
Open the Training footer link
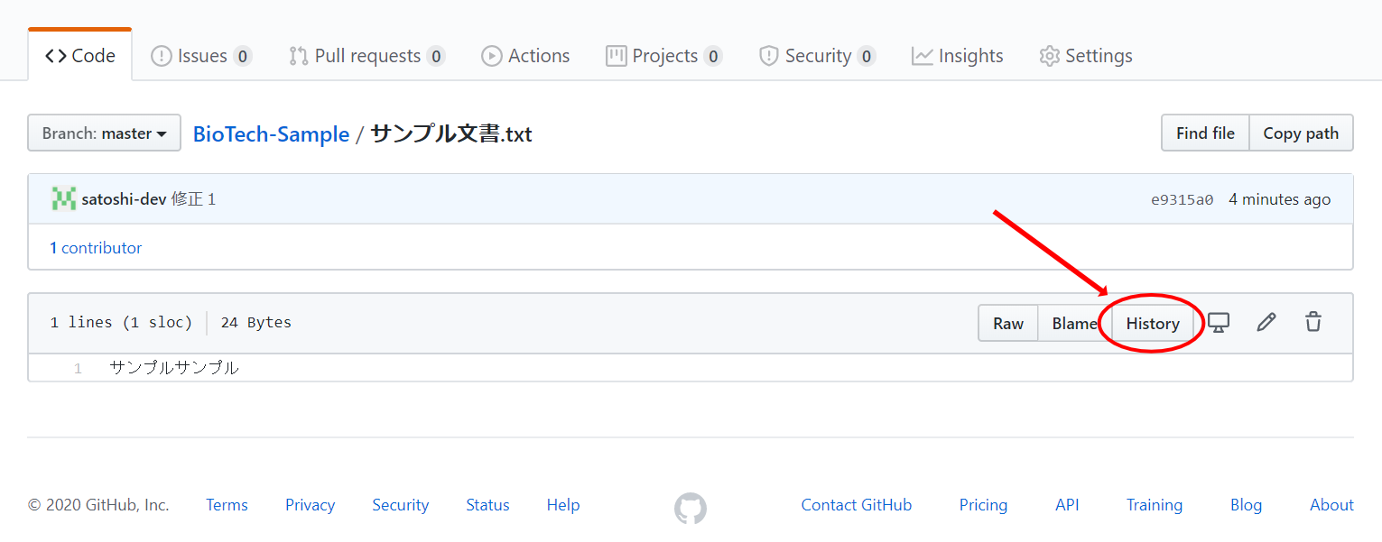tap(1155, 505)
